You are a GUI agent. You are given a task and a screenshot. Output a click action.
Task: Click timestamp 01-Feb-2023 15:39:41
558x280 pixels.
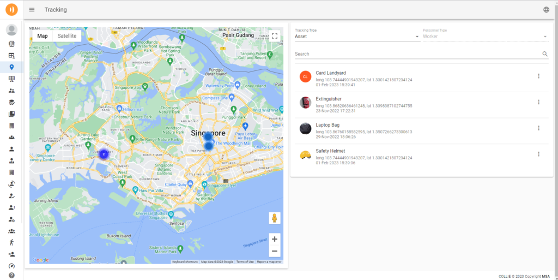point(335,85)
